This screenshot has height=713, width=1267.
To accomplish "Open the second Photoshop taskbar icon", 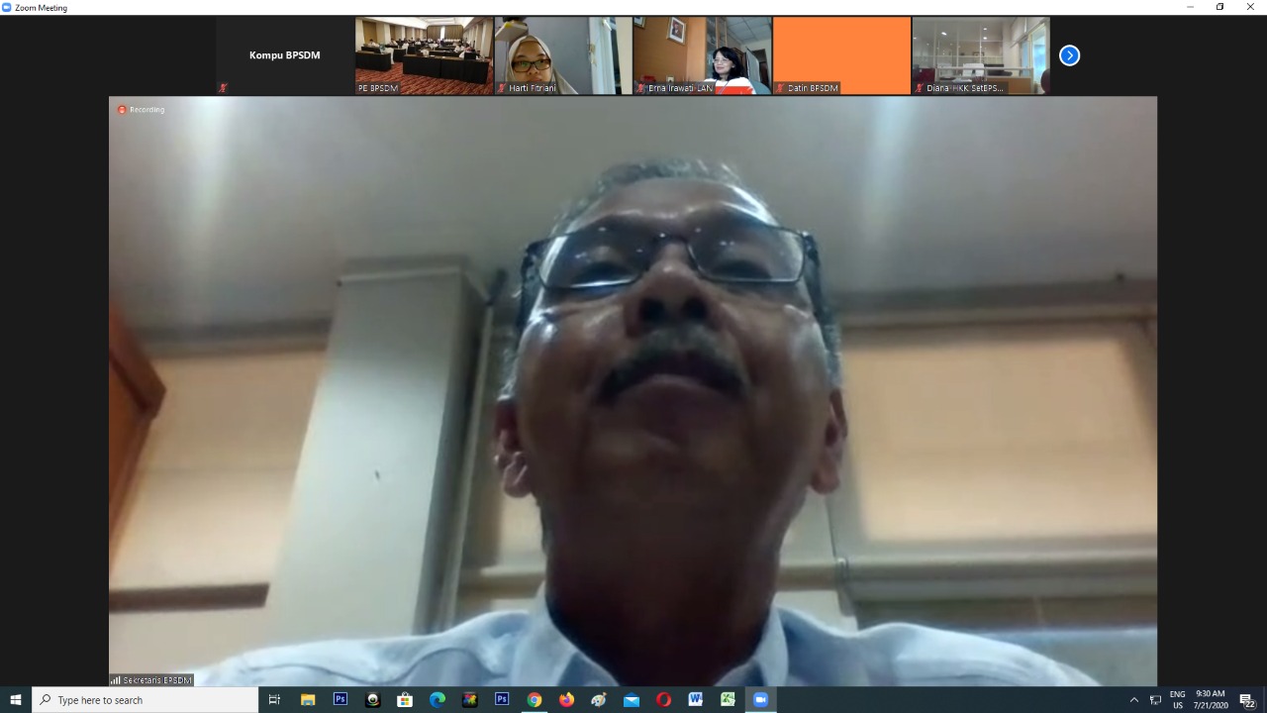I will pos(502,699).
